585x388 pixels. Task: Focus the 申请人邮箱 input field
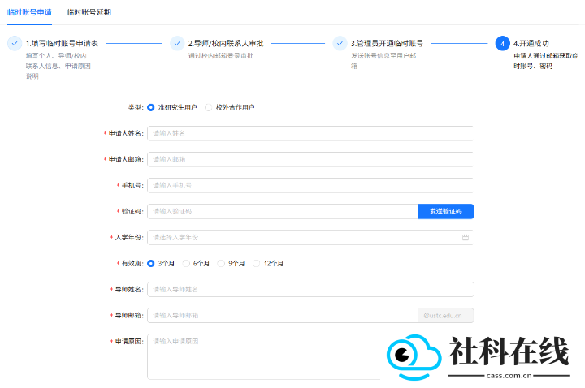[310, 160]
